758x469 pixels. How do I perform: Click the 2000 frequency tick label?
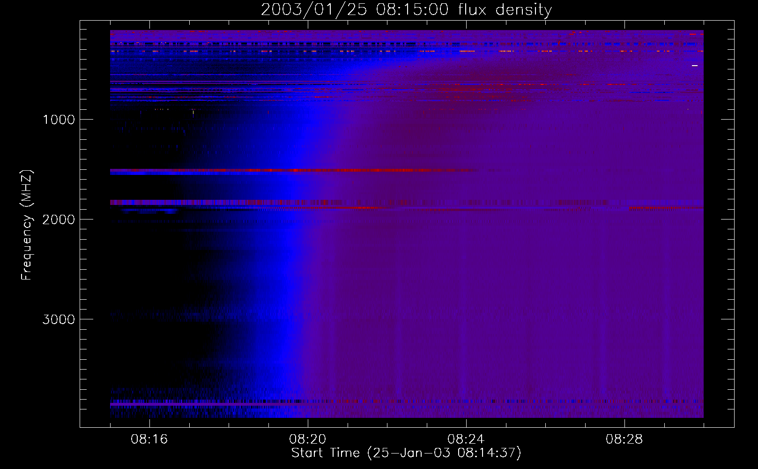[x=59, y=219]
